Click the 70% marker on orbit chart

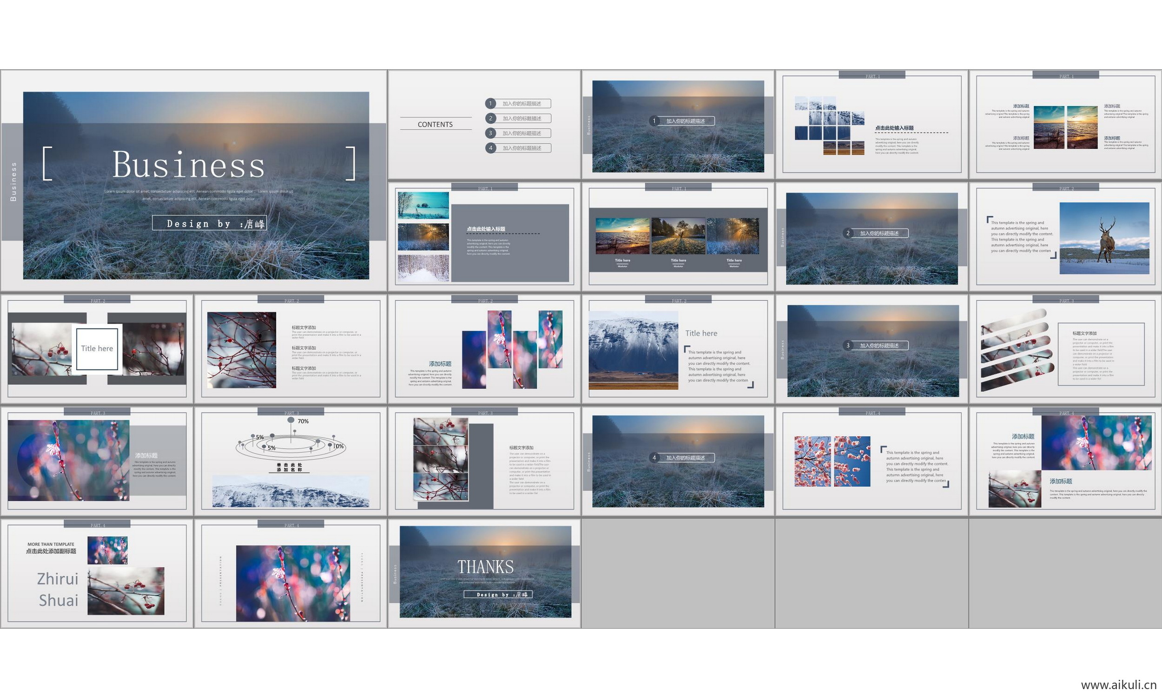(x=291, y=420)
